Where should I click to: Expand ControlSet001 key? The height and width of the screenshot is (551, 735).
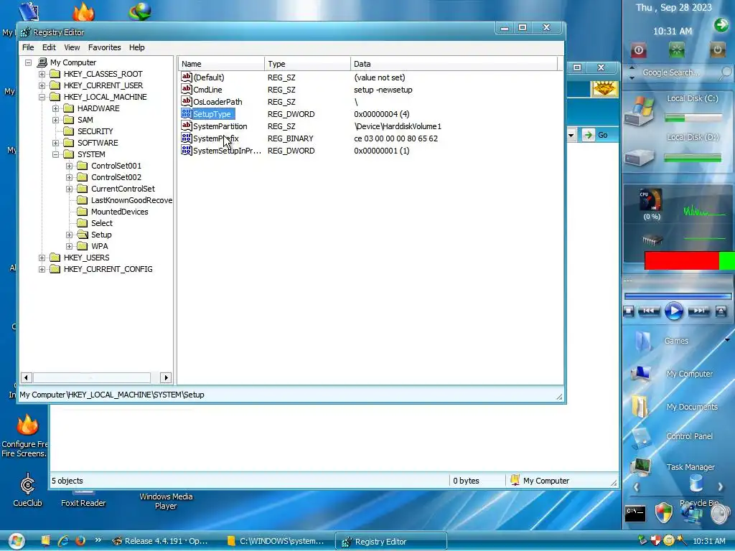click(69, 166)
